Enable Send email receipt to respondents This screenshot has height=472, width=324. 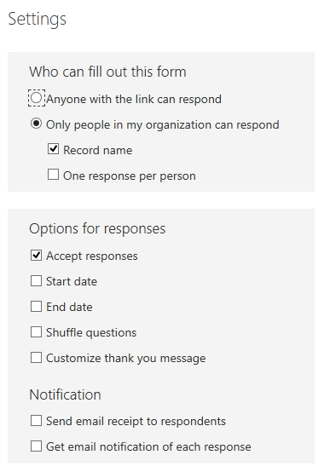click(x=36, y=421)
